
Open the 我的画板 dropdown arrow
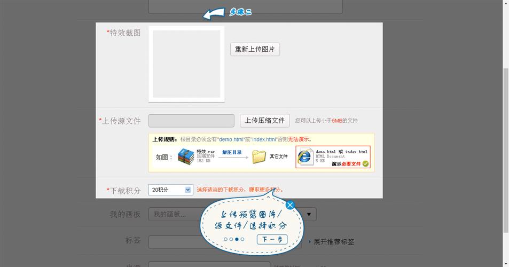coord(309,215)
